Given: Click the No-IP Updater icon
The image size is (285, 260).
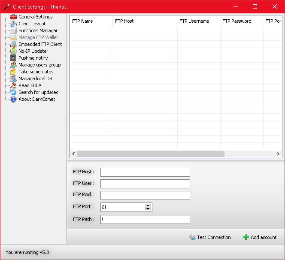Looking at the screenshot, I should click(13, 51).
